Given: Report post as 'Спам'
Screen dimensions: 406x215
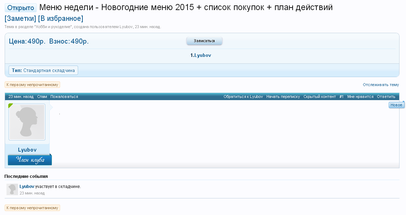Looking at the screenshot, I should point(42,97).
